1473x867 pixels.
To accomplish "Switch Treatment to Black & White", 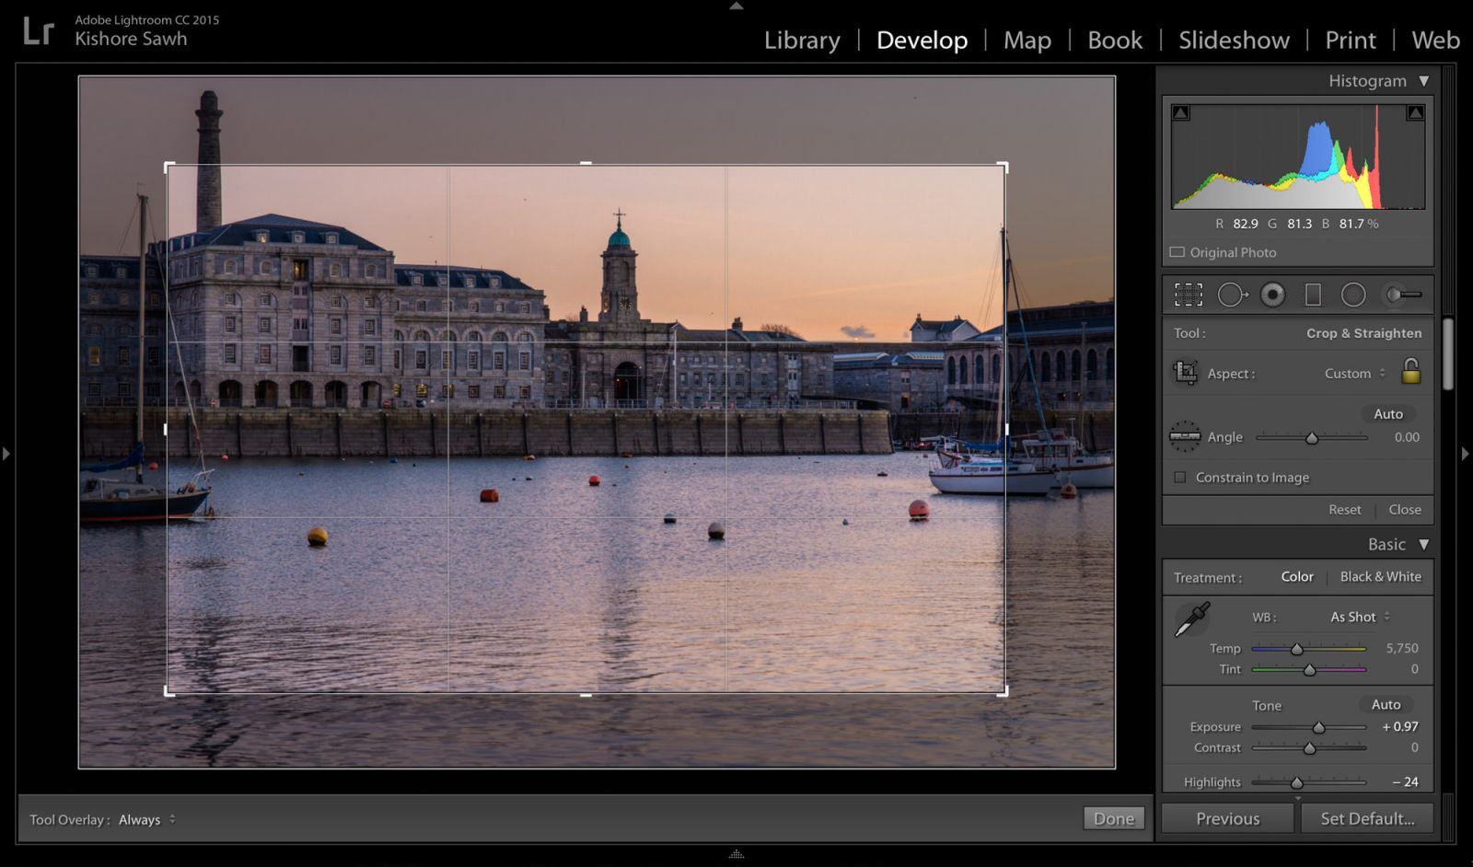I will [1380, 577].
